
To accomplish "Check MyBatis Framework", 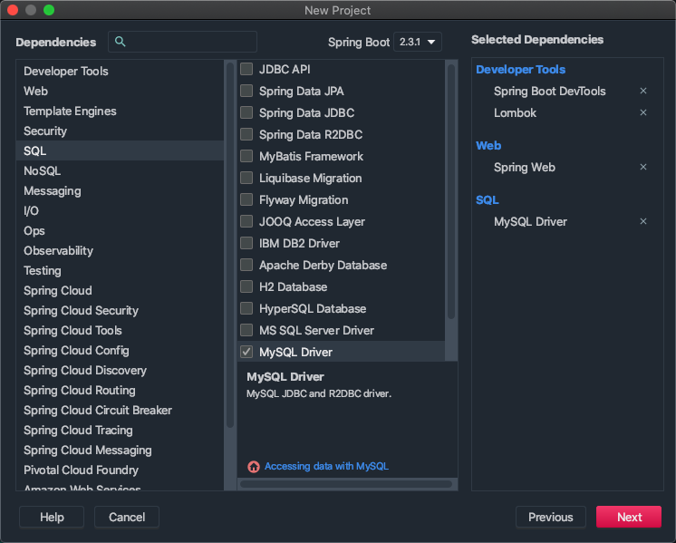I will [x=246, y=156].
